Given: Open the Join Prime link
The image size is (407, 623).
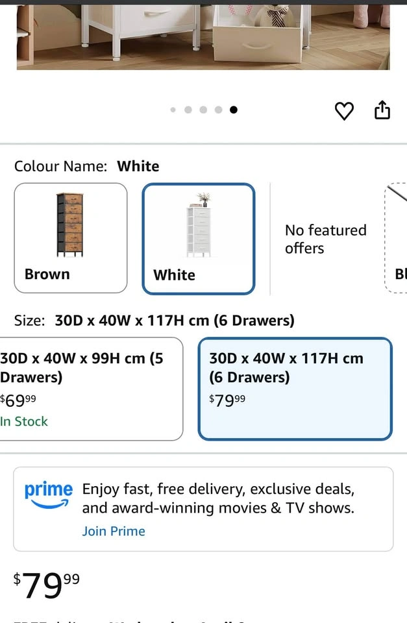Looking at the screenshot, I should coord(114,531).
